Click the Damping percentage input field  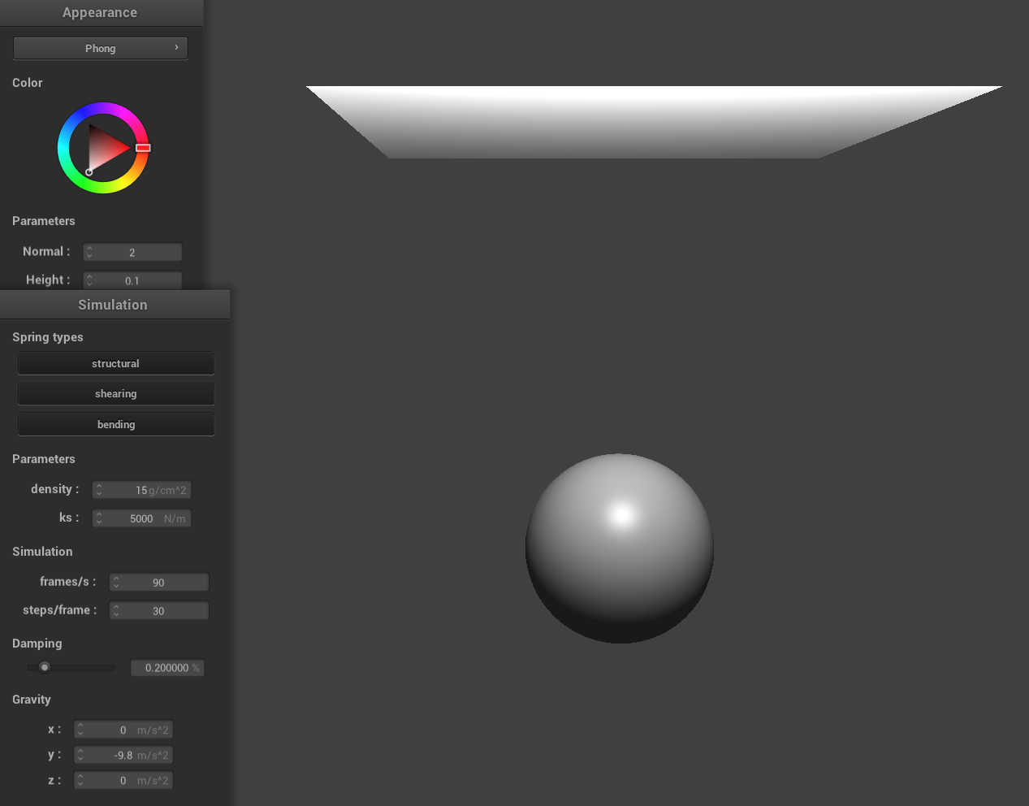tap(167, 668)
